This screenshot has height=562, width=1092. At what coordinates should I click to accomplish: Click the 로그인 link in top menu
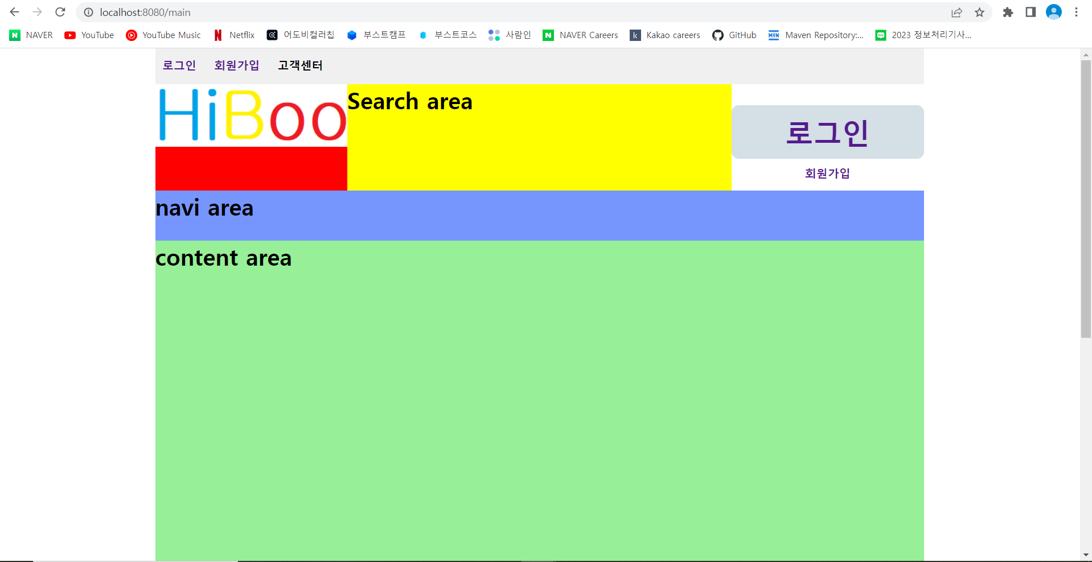coord(179,65)
